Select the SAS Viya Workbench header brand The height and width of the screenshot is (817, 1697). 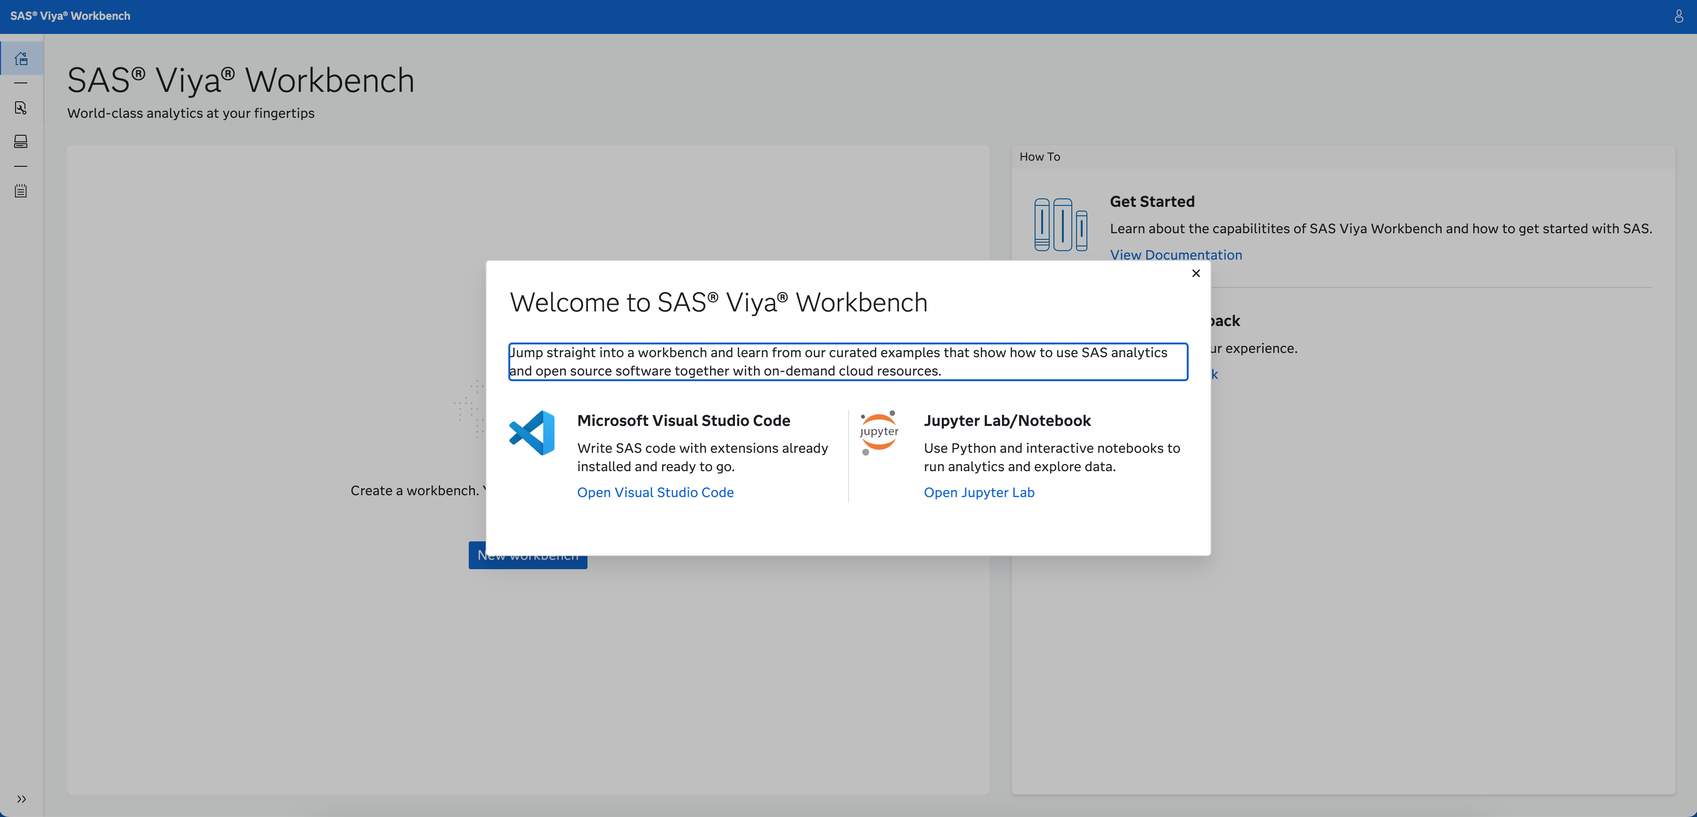pos(71,16)
